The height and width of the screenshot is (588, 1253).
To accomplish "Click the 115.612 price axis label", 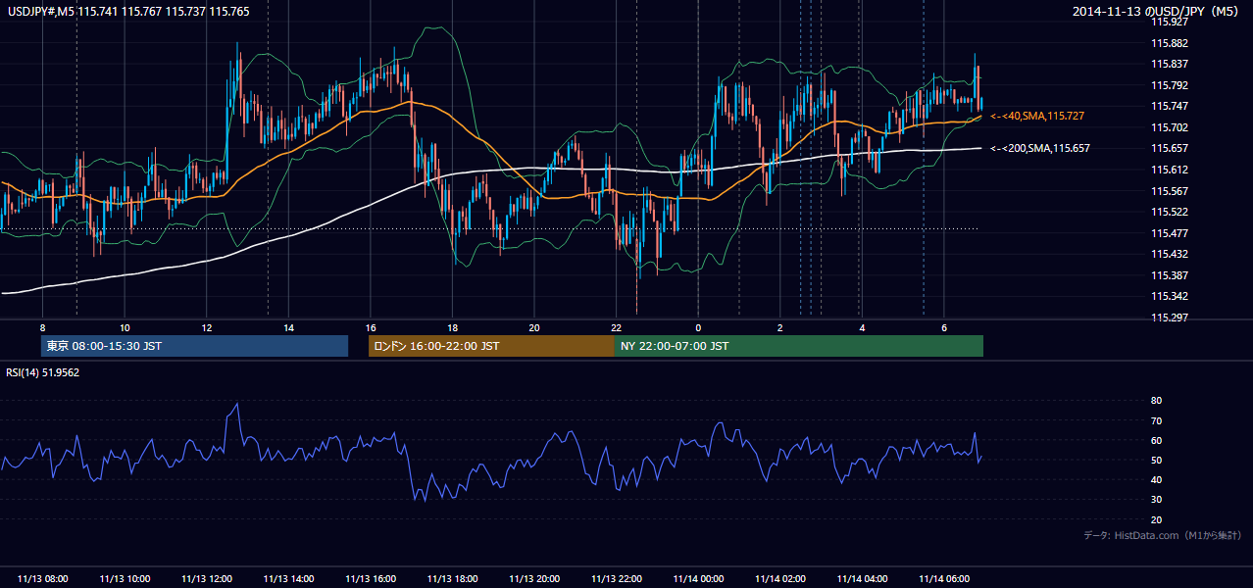I will coord(1169,170).
